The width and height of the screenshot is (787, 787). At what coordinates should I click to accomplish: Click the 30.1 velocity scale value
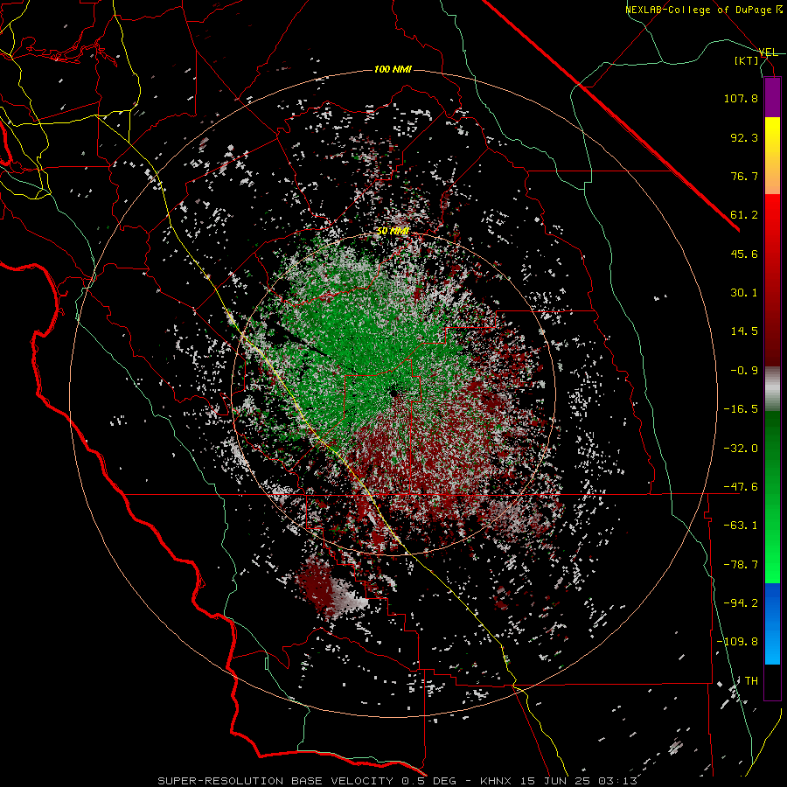(x=744, y=293)
